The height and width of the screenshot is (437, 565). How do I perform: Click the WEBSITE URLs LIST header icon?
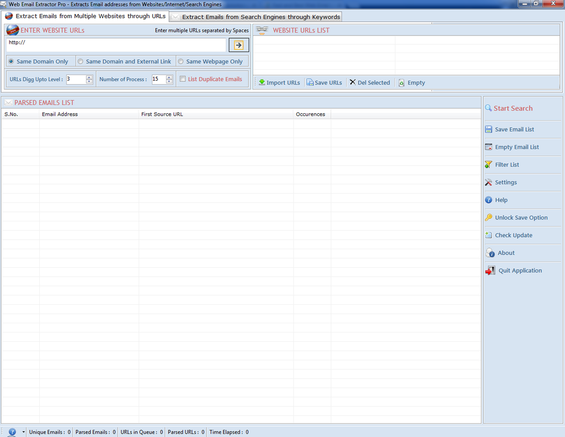262,30
